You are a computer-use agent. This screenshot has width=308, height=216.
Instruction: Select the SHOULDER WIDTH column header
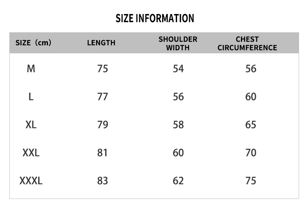(x=178, y=43)
